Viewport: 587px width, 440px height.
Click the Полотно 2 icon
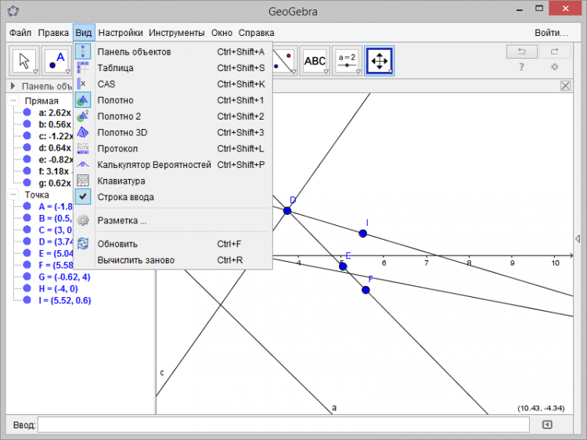(x=83, y=116)
